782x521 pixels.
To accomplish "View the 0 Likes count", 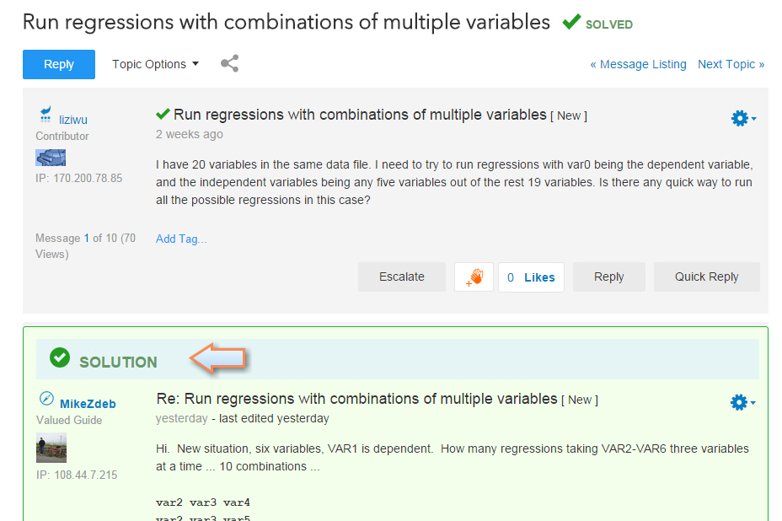I will tap(531, 277).
